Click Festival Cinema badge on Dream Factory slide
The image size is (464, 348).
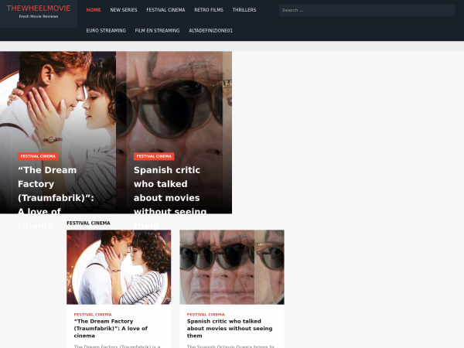tap(38, 156)
